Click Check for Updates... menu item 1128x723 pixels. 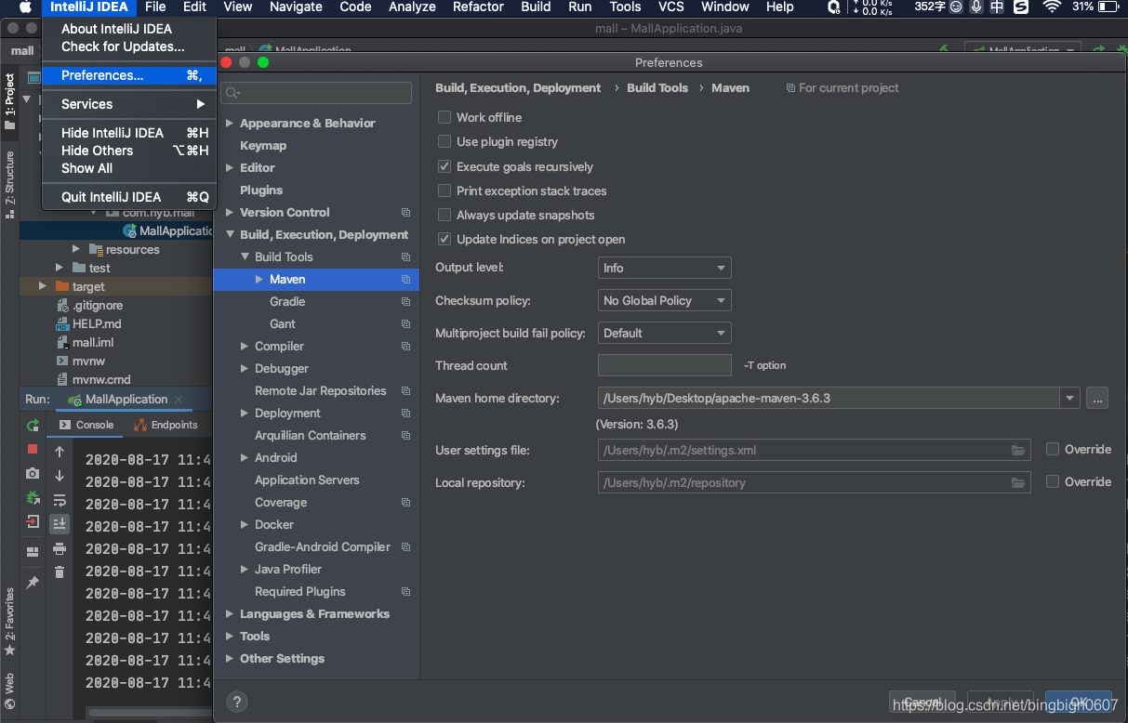pos(129,46)
